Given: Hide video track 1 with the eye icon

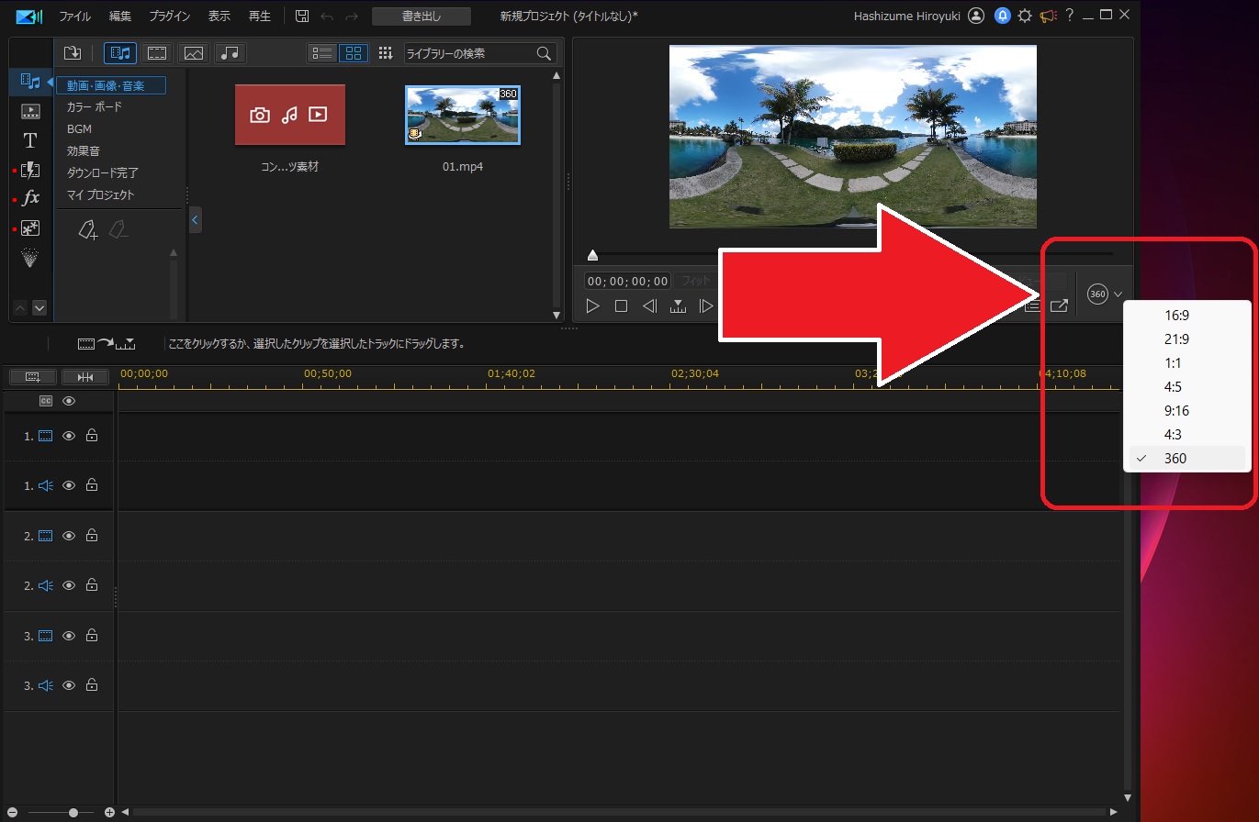Looking at the screenshot, I should pos(69,436).
